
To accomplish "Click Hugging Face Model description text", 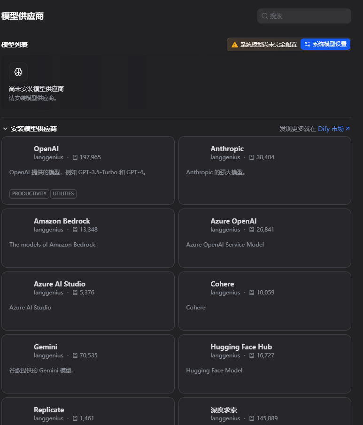I will (214, 370).
